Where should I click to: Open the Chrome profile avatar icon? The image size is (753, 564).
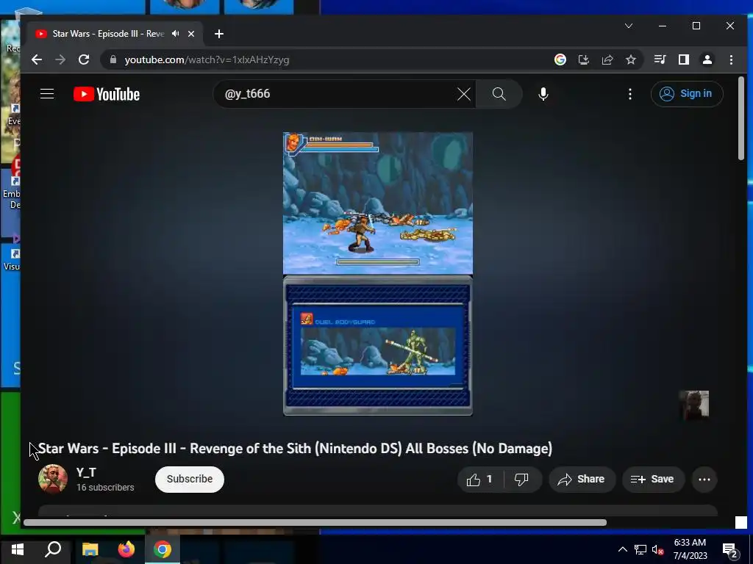click(x=707, y=59)
